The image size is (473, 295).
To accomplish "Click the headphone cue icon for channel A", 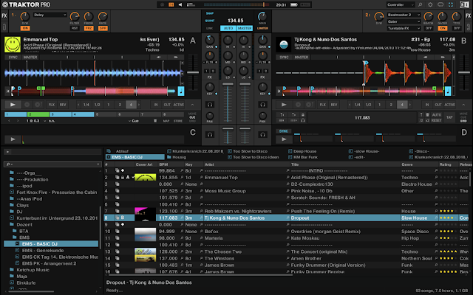I will [210, 105].
